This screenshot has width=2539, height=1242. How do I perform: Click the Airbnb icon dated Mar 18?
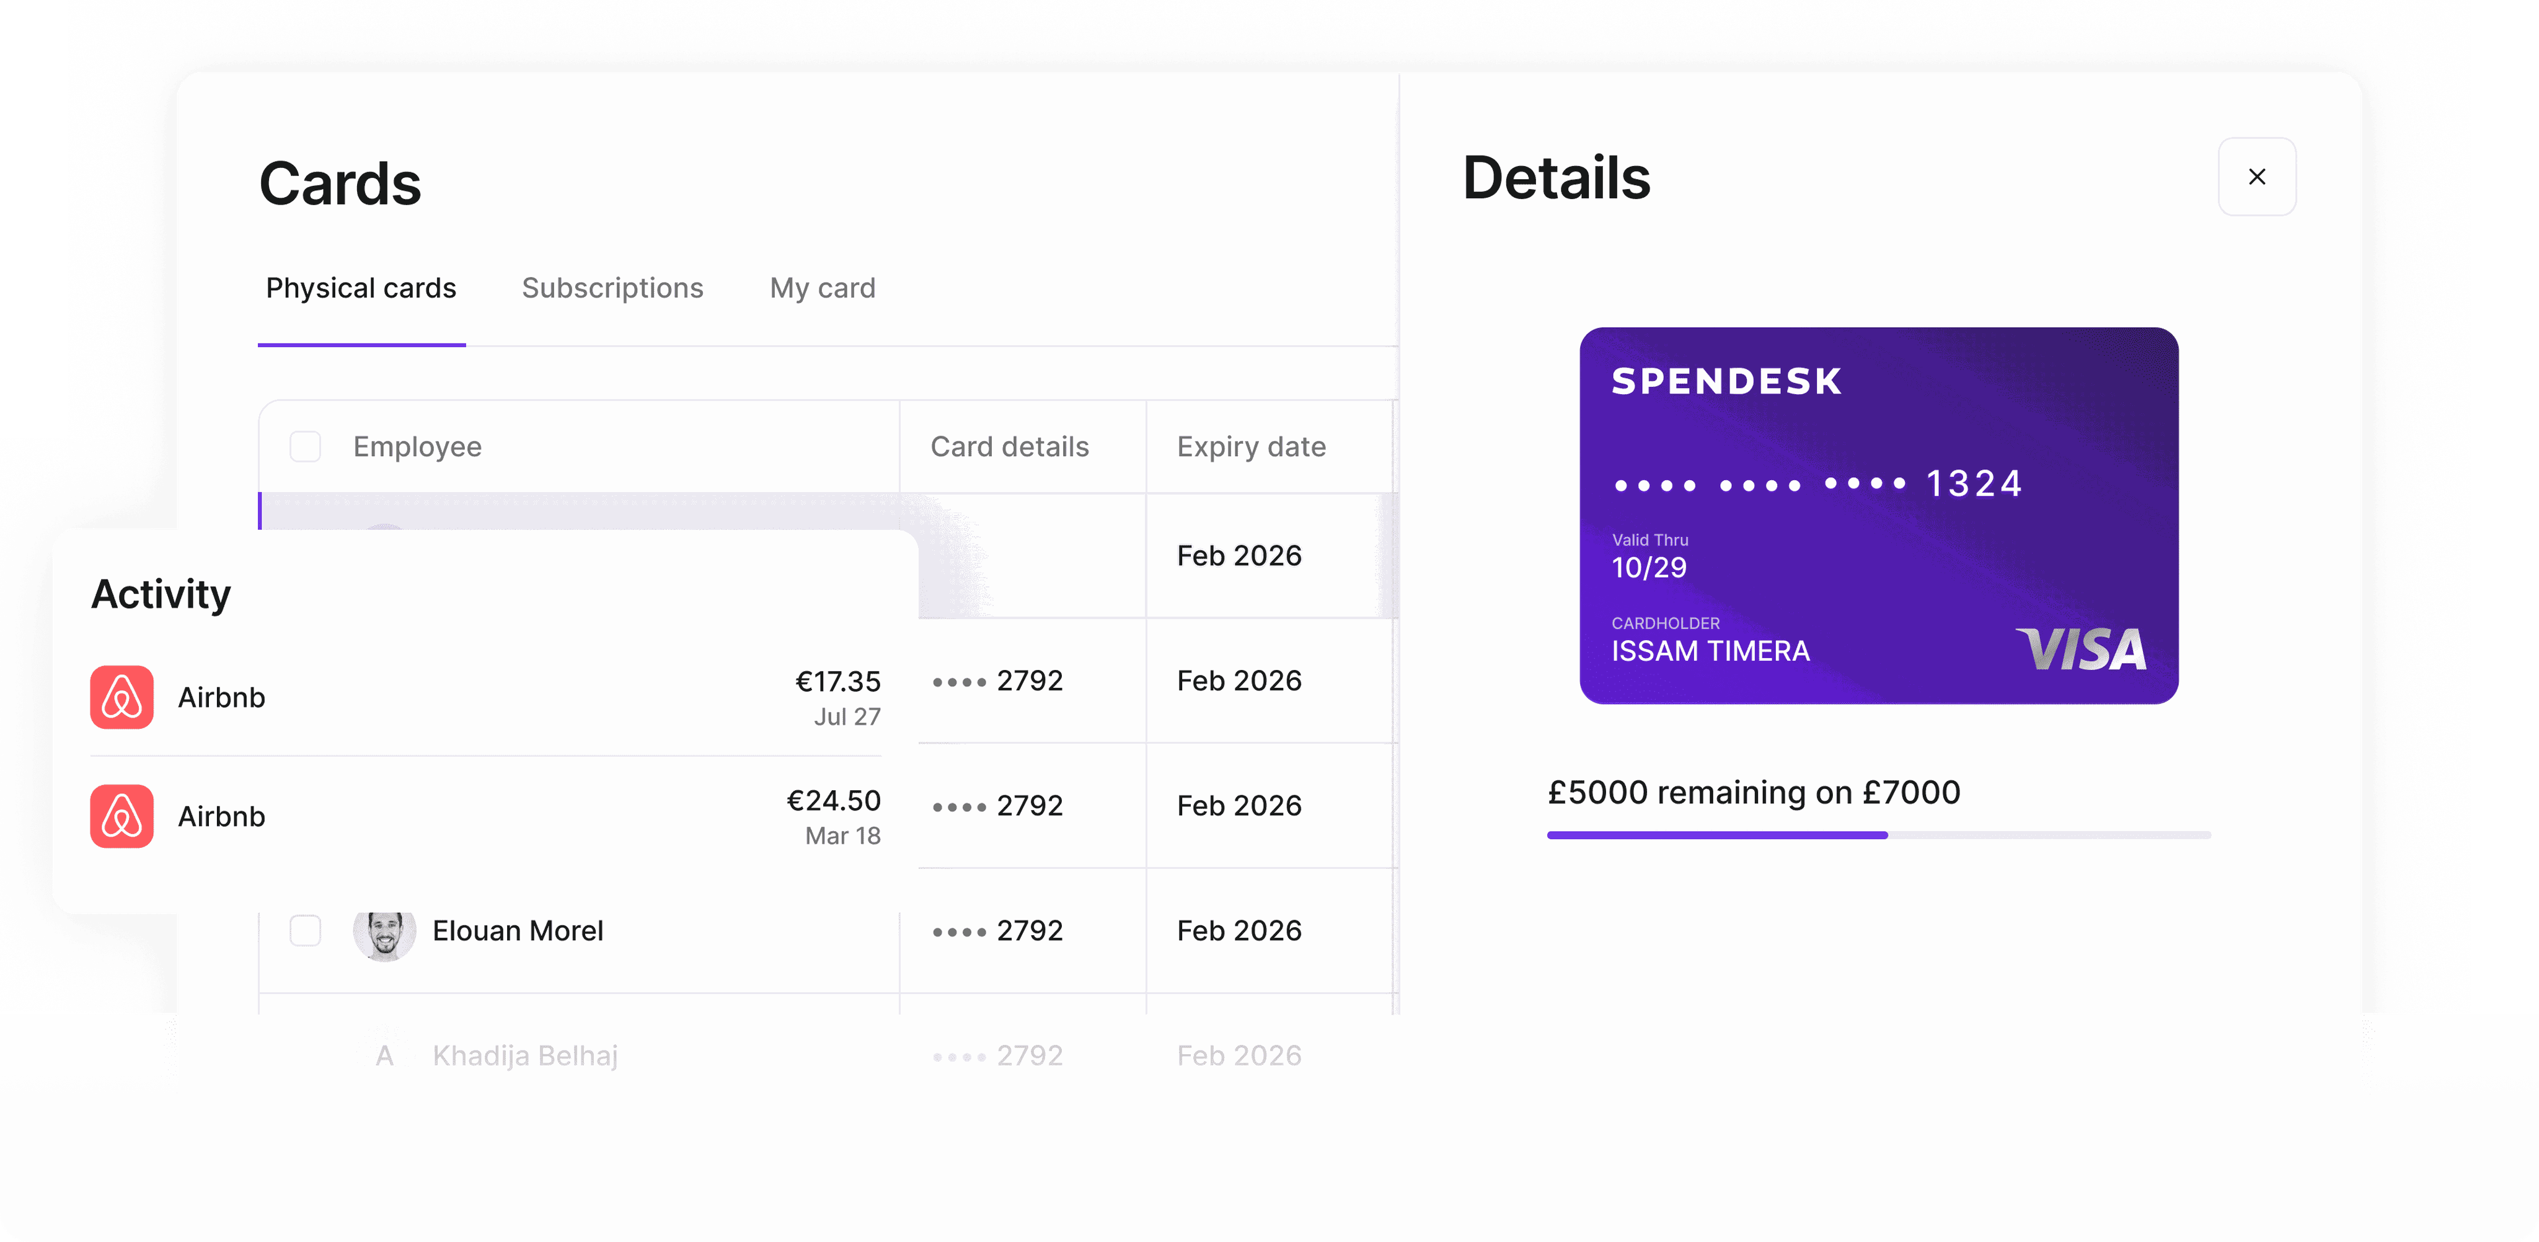pos(122,816)
